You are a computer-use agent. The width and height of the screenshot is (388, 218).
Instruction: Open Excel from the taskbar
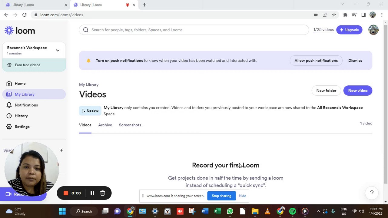point(217,211)
